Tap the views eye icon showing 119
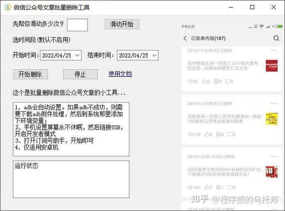This screenshot has height=211, width=285. coord(190,134)
